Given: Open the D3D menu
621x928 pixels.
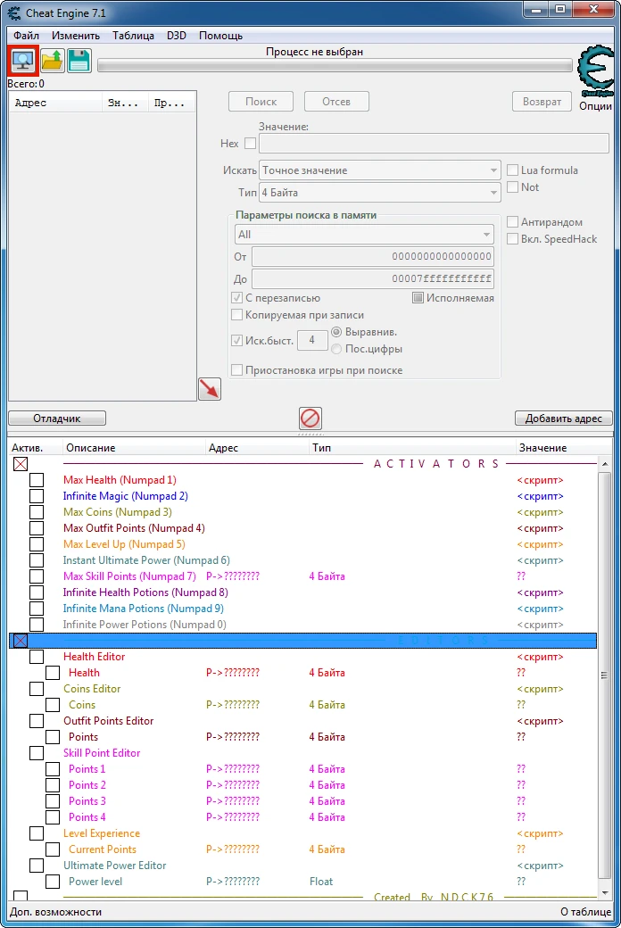Looking at the screenshot, I should point(177,36).
